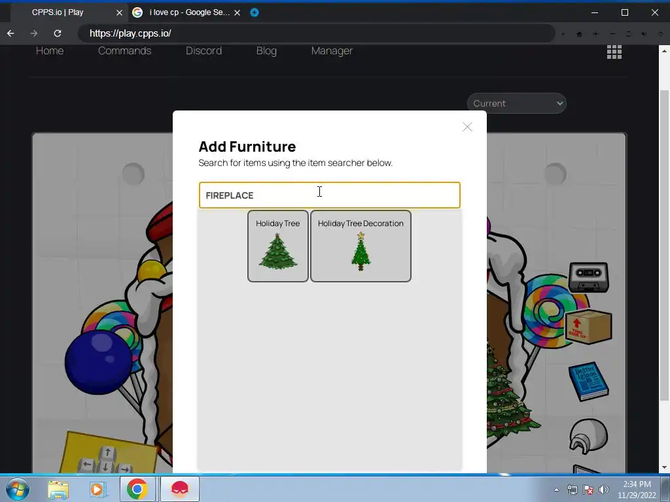Viewport: 670px width, 502px height.
Task: Open a new browser tab
Action: (255, 12)
